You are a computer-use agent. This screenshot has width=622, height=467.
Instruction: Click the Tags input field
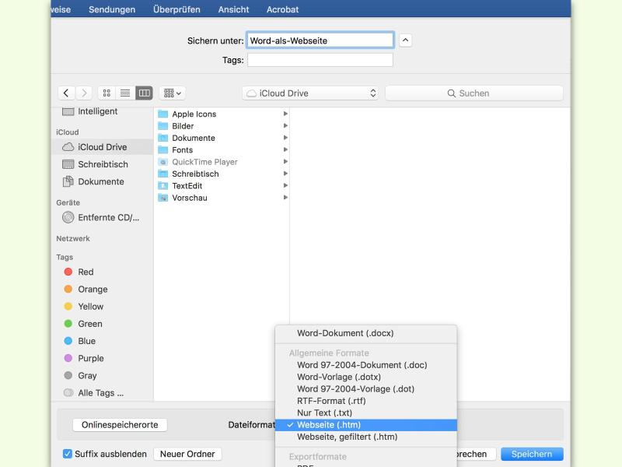pyautogui.click(x=320, y=60)
